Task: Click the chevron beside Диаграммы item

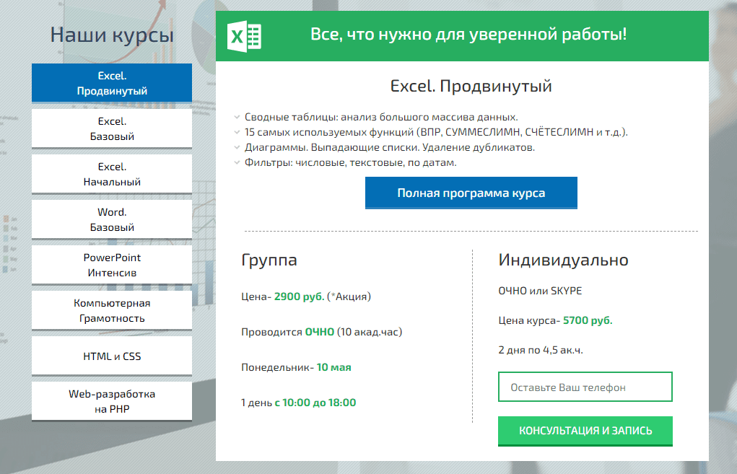Action: [237, 147]
